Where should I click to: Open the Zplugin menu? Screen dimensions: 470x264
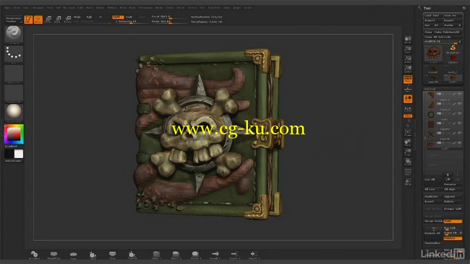(237, 8)
